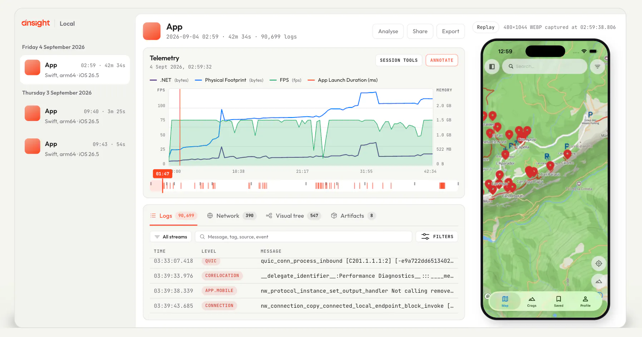The height and width of the screenshot is (337, 642).
Task: Click the 01:47 timeline playhead marker
Action: click(x=163, y=173)
